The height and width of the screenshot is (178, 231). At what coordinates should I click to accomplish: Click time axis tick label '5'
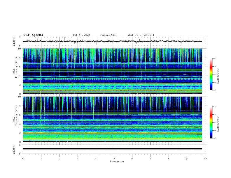pos(114,159)
